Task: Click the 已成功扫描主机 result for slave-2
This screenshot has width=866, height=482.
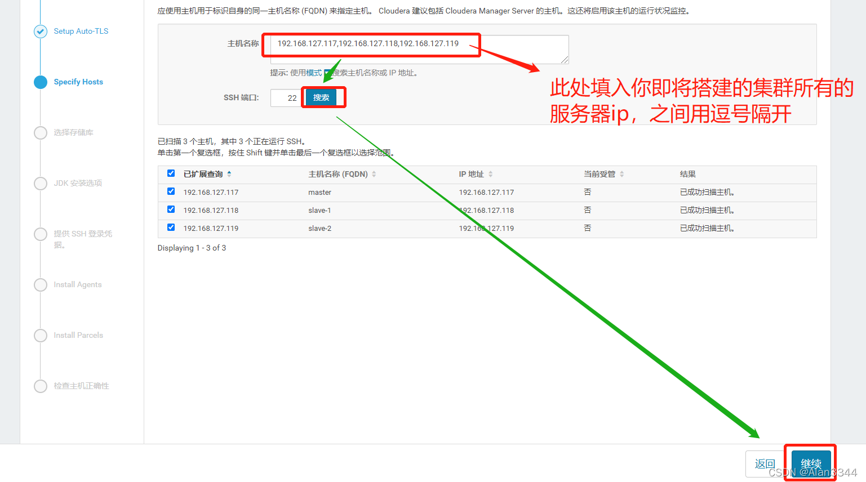Action: (x=707, y=228)
